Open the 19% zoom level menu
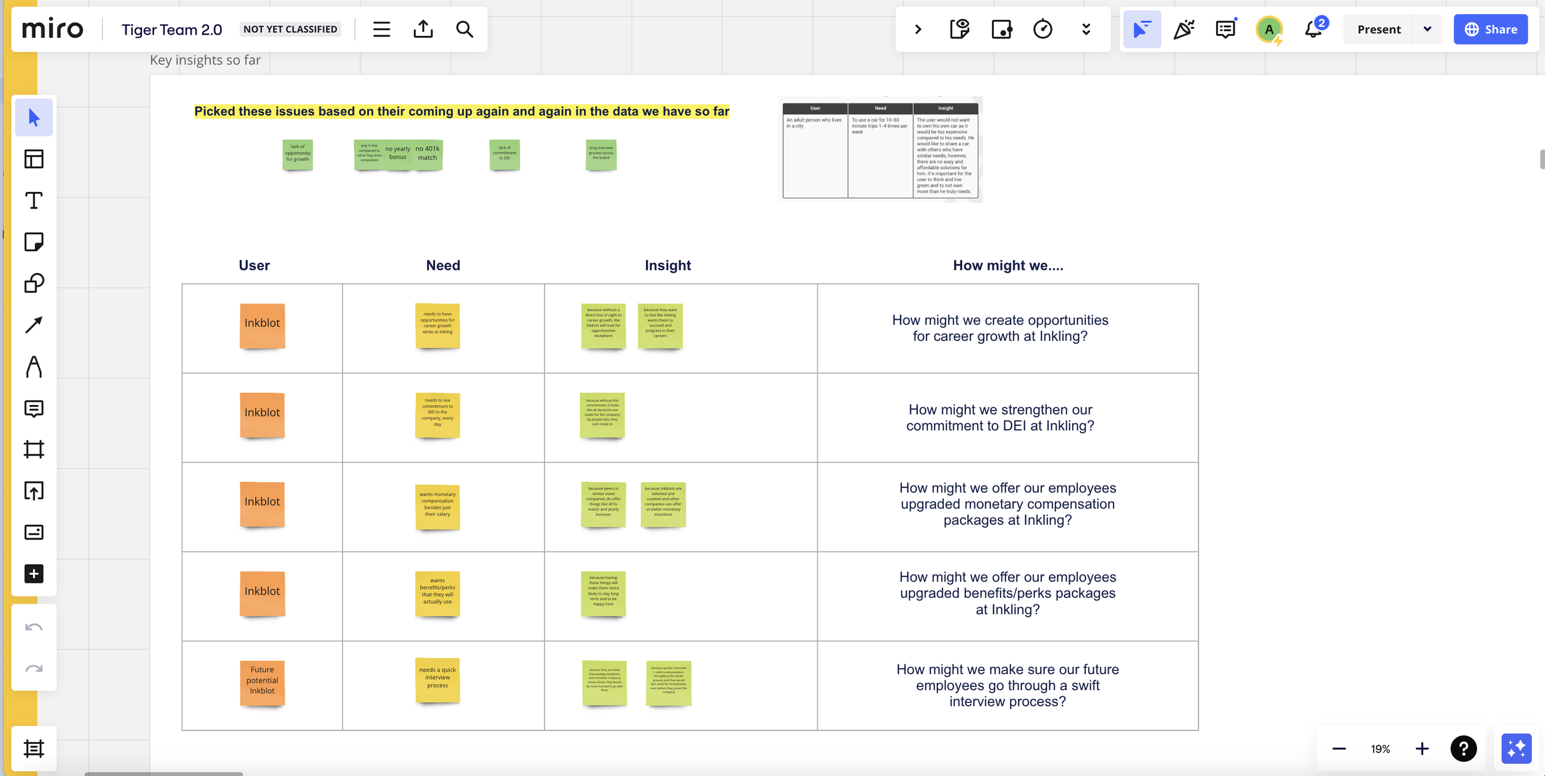Screen dimensions: 1545x776 point(1381,749)
